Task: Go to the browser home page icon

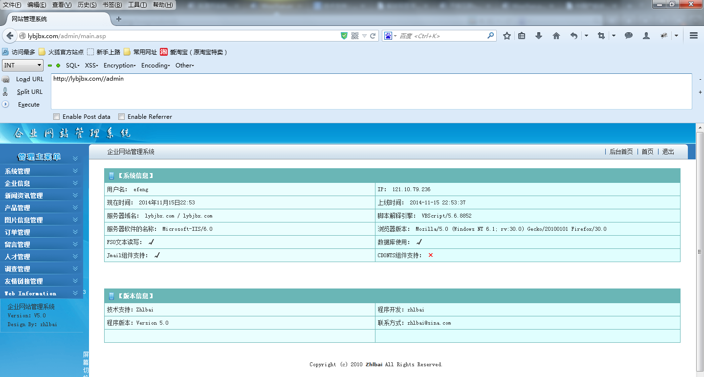Action: (556, 36)
